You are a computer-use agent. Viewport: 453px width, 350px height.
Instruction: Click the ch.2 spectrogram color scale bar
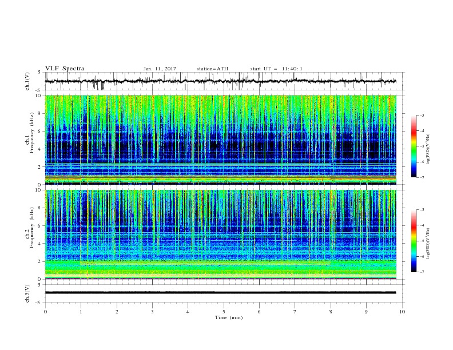414,241
